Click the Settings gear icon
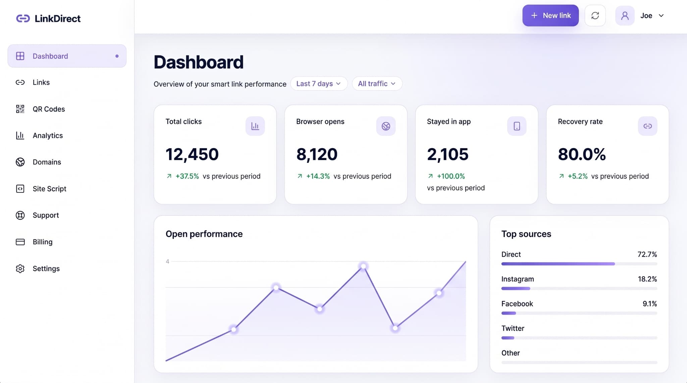The height and width of the screenshot is (383, 687). 20,268
